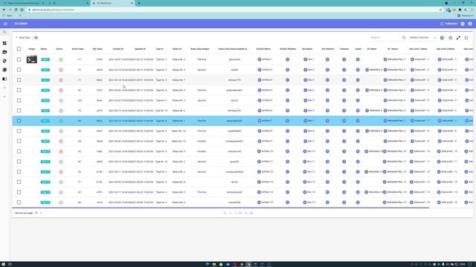Open the Record per page dropdown
The image size is (476, 267).
pyautogui.click(x=38, y=213)
